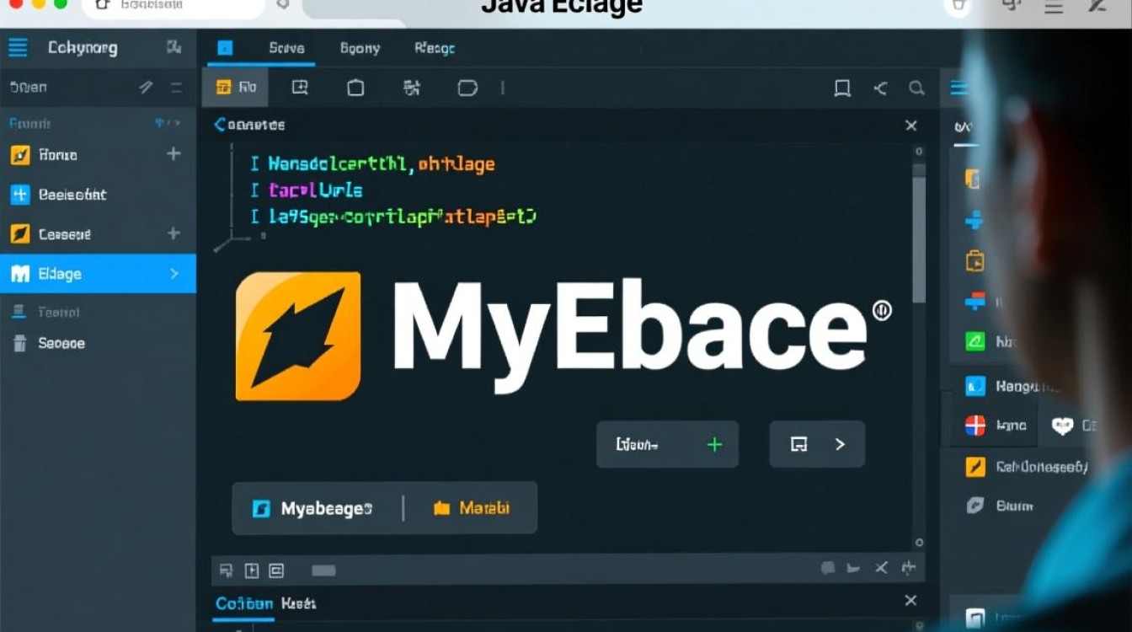Open the dropdown next to the editor plus button
Viewport: 1132px width, 632px height.
(x=841, y=444)
